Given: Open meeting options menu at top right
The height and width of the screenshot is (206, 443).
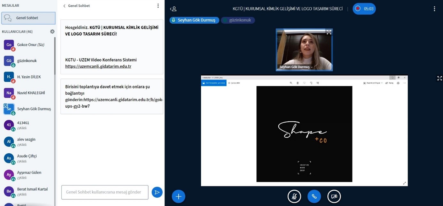Looking at the screenshot, I should tap(434, 9).
